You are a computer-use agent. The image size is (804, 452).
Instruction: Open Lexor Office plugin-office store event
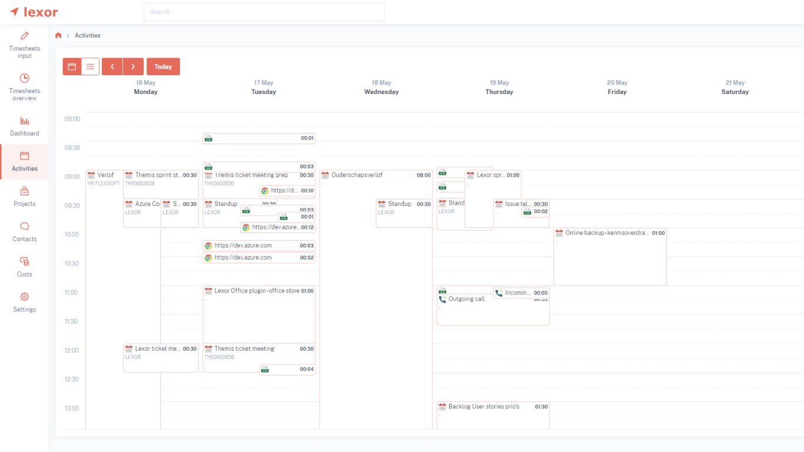259,314
